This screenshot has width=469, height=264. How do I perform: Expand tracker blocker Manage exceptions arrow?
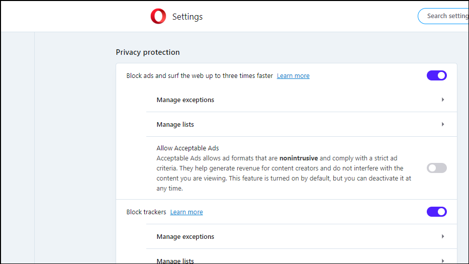point(442,236)
